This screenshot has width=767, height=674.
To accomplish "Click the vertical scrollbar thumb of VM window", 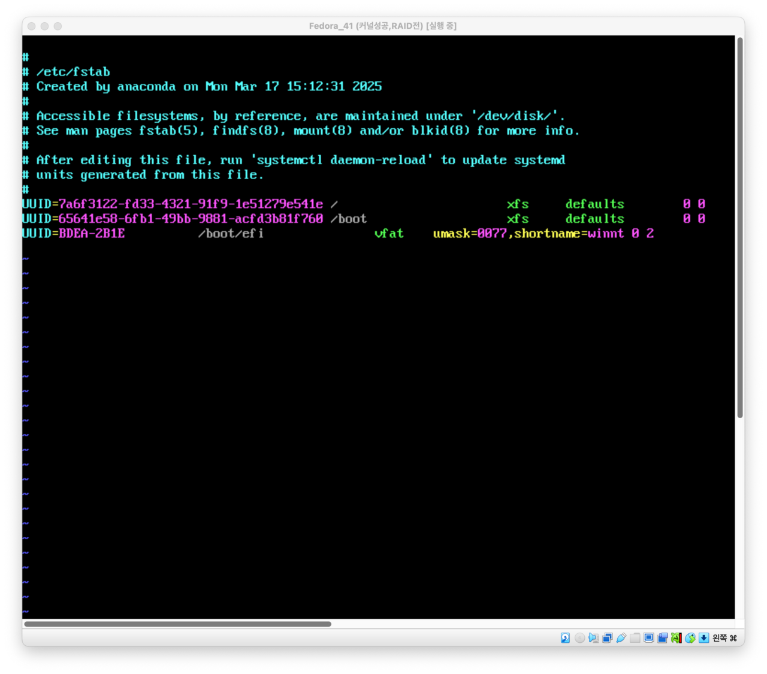I will tap(740, 228).
